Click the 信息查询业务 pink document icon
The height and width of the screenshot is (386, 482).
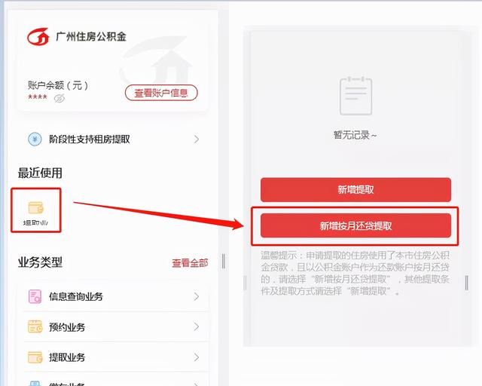[x=35, y=297]
